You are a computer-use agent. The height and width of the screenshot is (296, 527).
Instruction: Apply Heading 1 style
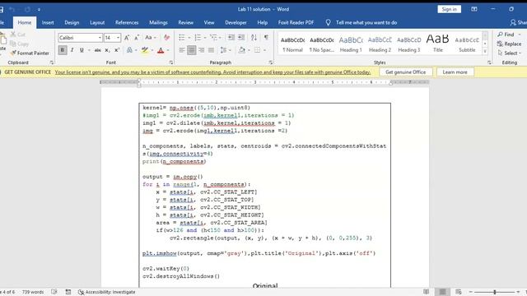351,44
